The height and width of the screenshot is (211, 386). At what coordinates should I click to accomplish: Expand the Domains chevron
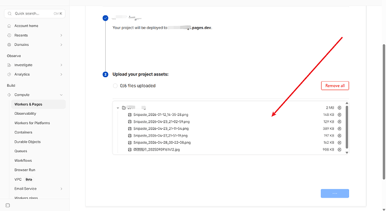(x=62, y=45)
